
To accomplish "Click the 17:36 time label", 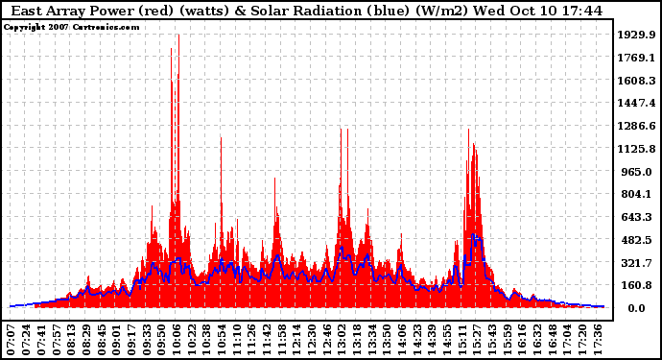I will pos(599,340).
